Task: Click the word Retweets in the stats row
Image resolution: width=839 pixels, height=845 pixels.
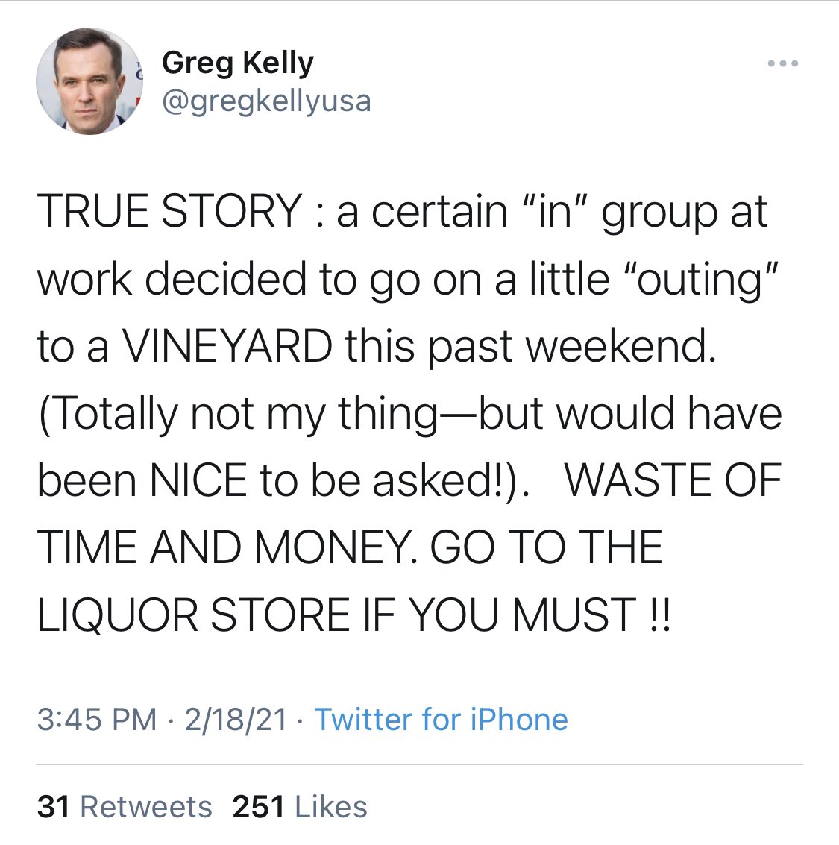Action: 146,807
